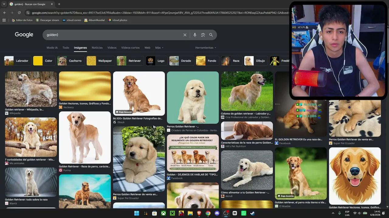Open 'icloud correo' bookmark
The image size is (389, 218).
(72, 20)
